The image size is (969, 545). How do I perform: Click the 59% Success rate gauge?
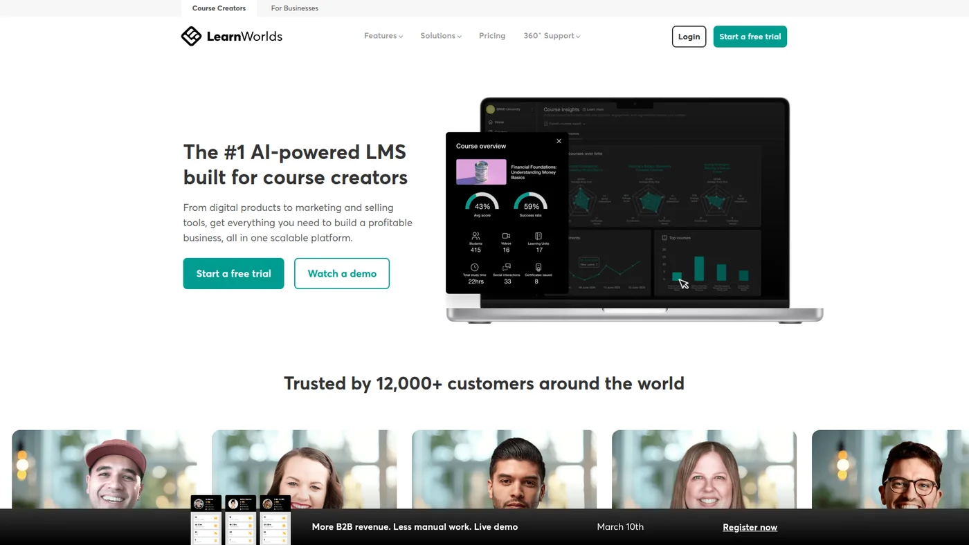click(531, 202)
